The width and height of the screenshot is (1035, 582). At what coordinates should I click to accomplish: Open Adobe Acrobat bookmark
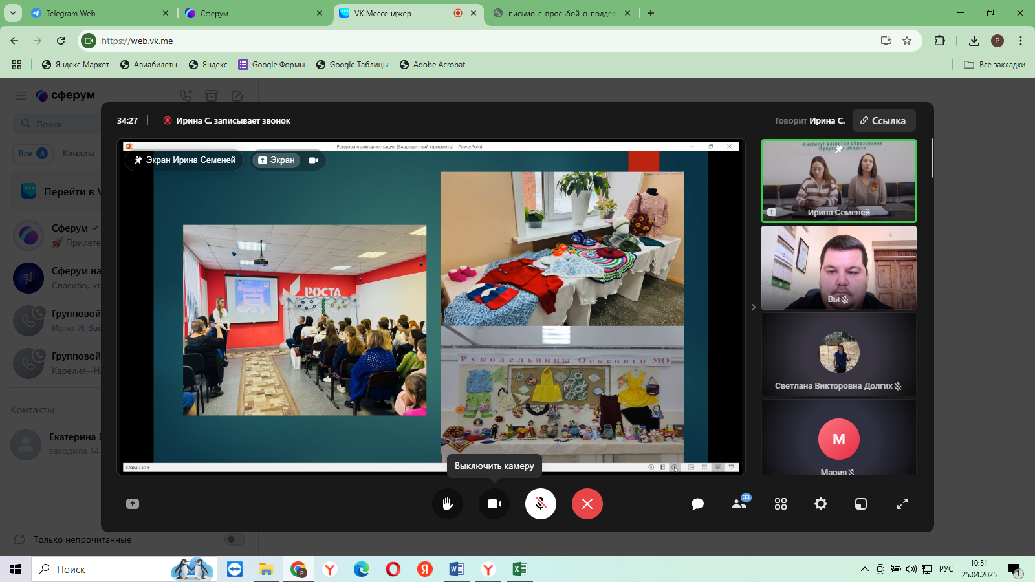pos(433,65)
